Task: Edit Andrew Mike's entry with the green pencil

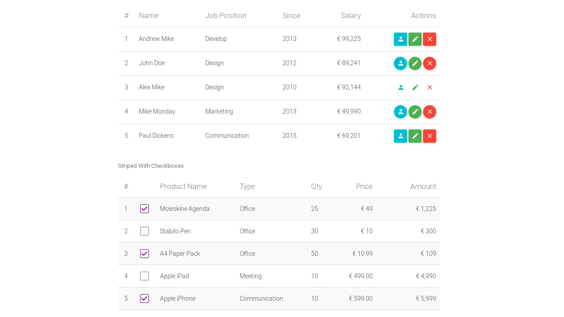Action: [415, 39]
